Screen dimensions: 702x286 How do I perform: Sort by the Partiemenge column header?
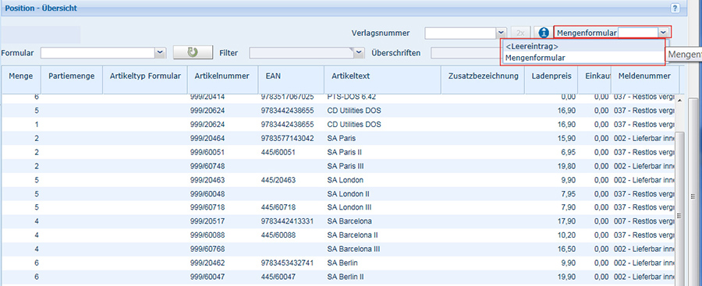72,80
